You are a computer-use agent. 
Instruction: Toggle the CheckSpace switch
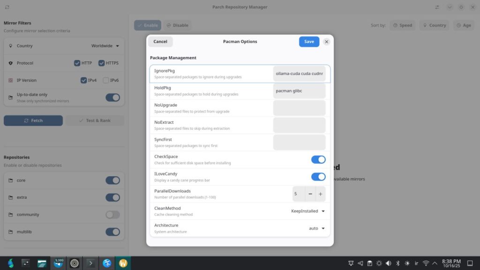coord(318,159)
